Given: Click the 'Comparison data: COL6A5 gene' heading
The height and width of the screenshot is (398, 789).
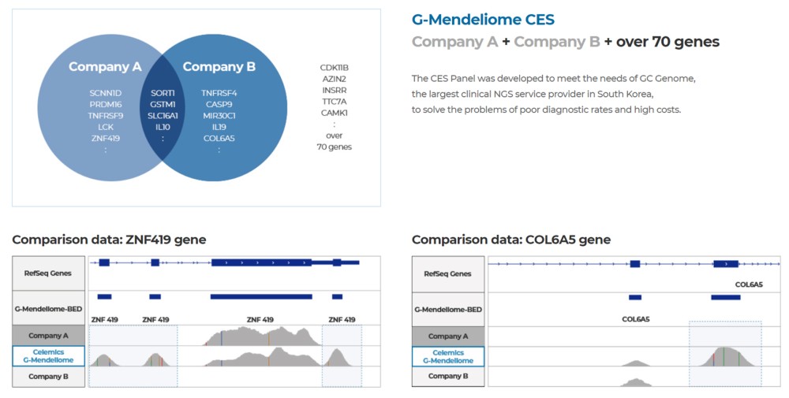Looking at the screenshot, I should click(x=510, y=240).
